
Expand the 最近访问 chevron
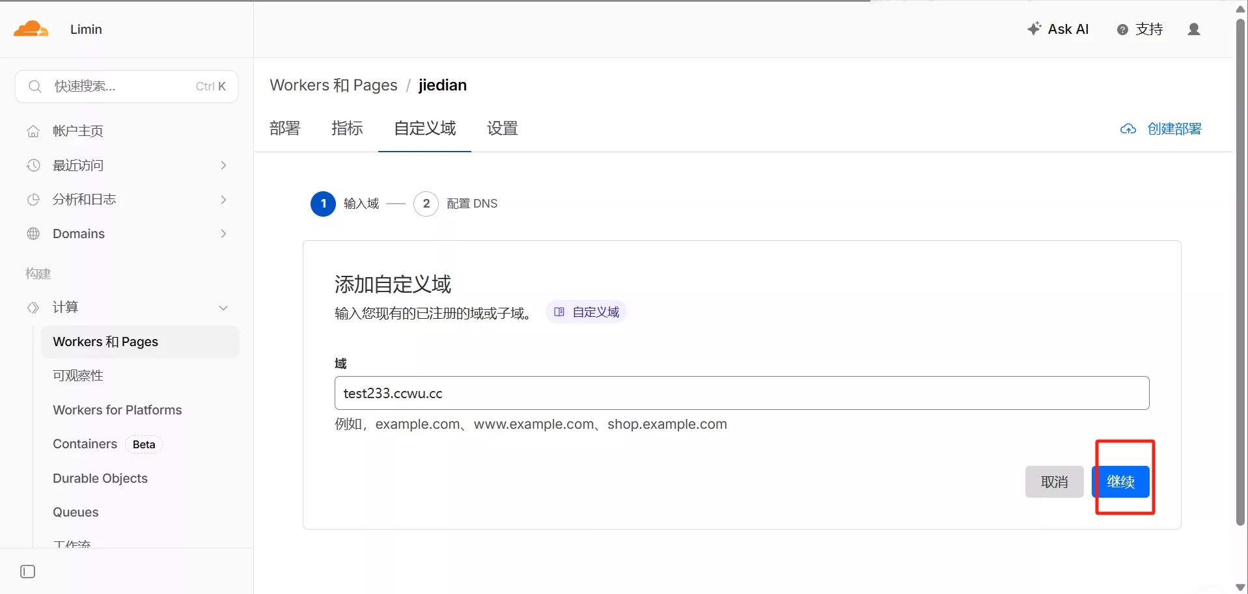(223, 165)
